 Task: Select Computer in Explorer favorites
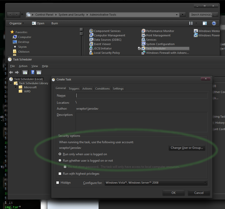click(25, 37)
